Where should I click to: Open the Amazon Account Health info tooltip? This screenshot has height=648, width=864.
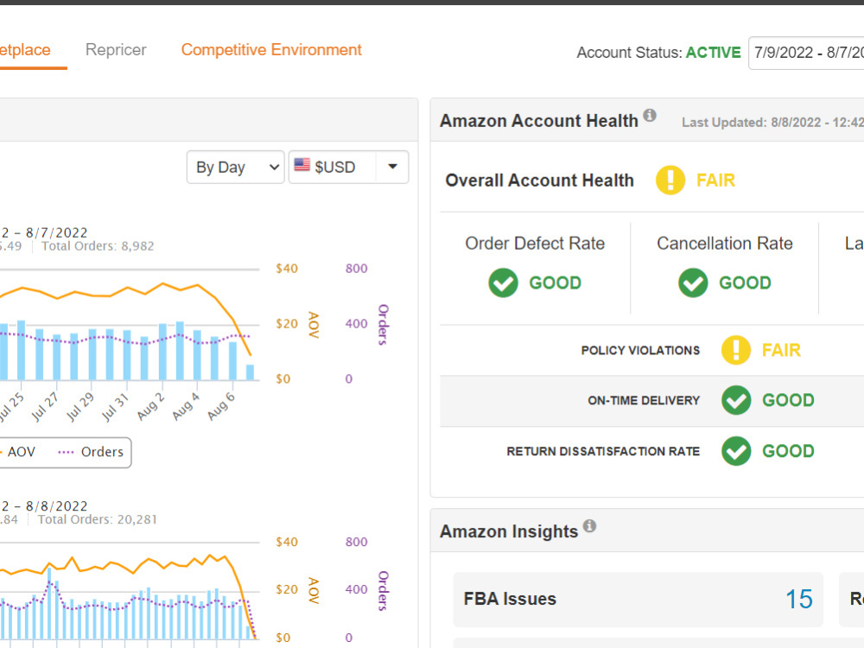[651, 114]
